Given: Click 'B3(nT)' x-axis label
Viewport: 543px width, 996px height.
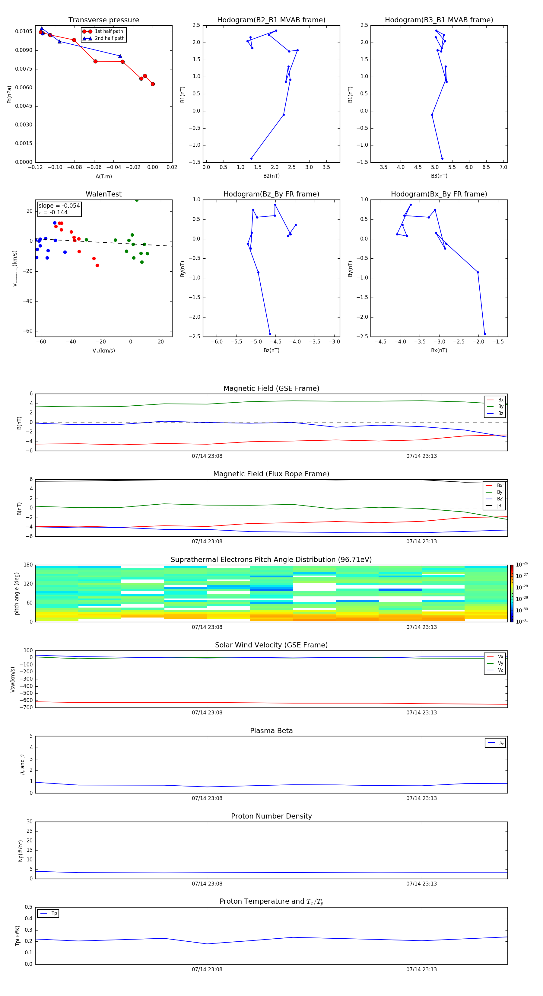Looking at the screenshot, I should tap(439, 176).
